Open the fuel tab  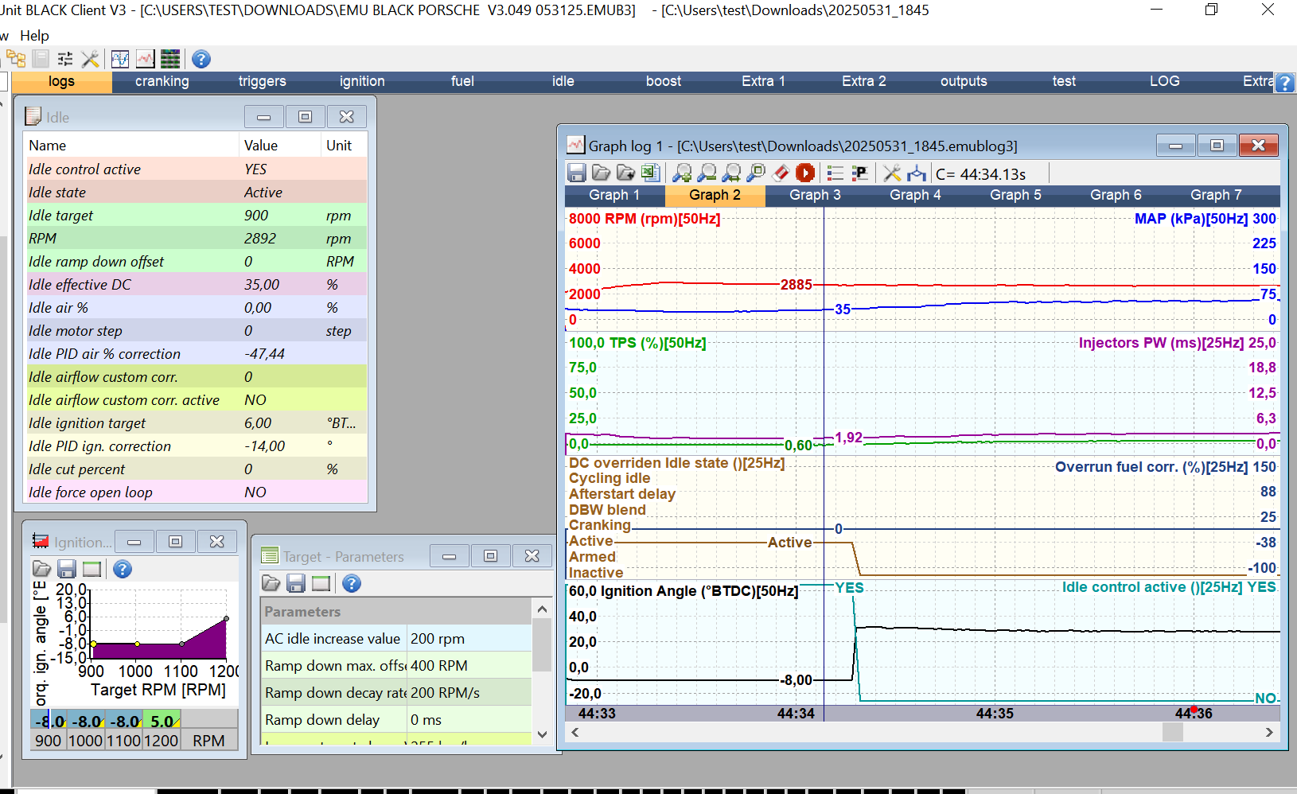462,81
